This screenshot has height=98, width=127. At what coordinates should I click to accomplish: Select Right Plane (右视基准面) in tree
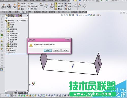[x=12, y=40]
